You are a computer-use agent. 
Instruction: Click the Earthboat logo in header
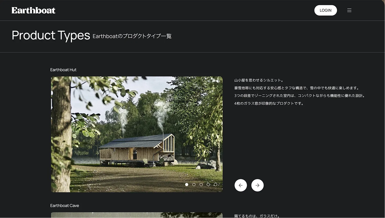point(34,10)
